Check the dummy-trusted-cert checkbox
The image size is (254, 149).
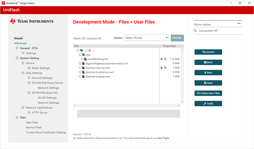click(80, 76)
